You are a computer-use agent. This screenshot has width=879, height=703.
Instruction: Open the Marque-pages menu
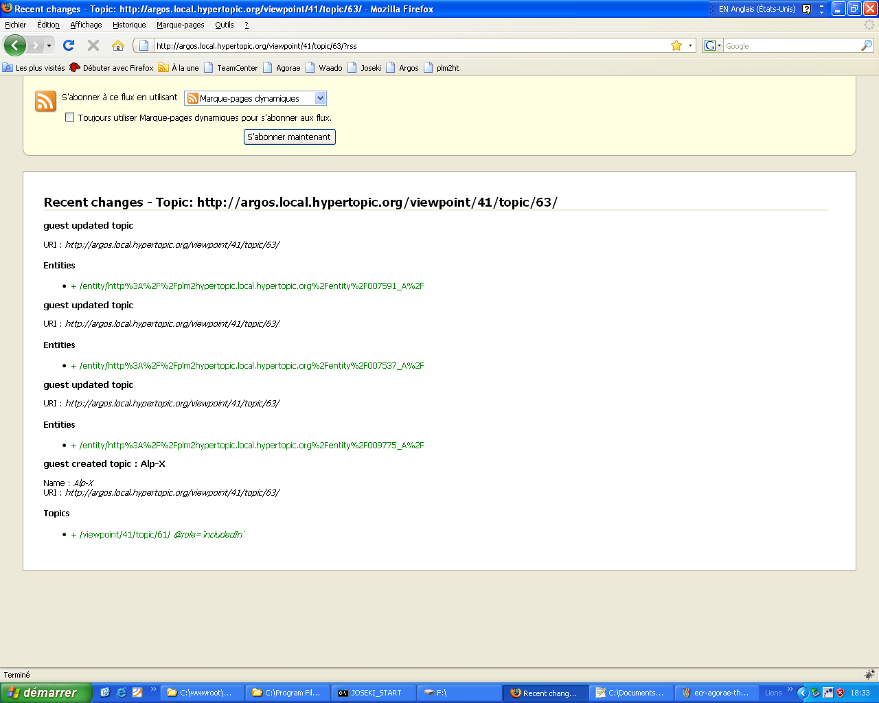click(x=180, y=25)
